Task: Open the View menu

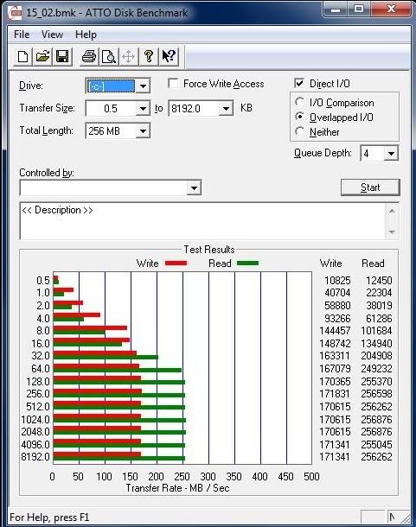Action: point(52,35)
